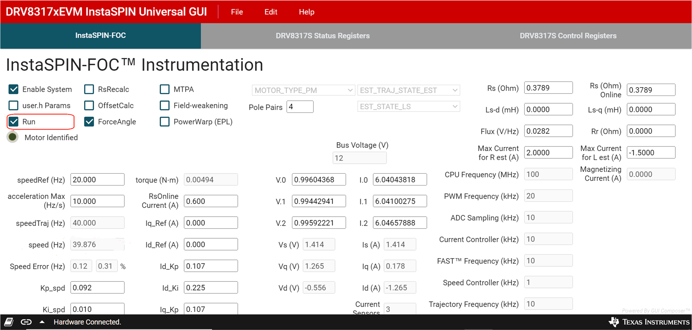Switch to the DRV8317S Status Registers tab
The image size is (692, 330).
323,36
